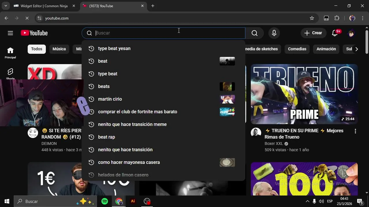Open the Chrome three-dot menu

363,18
